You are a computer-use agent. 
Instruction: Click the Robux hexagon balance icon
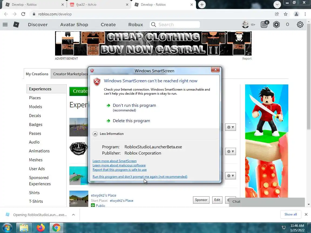276,25
